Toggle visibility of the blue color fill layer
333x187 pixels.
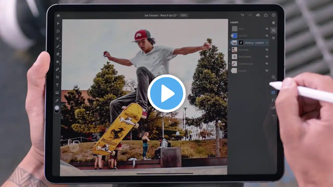(x=267, y=36)
